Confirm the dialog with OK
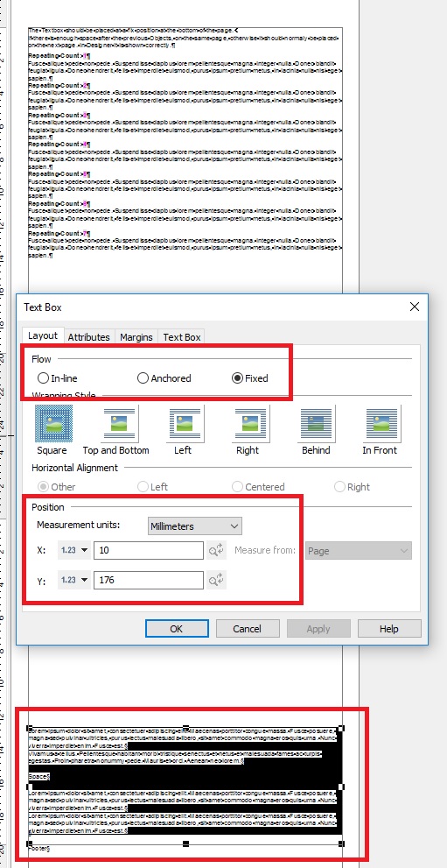Image resolution: width=447 pixels, height=868 pixels. 177,629
